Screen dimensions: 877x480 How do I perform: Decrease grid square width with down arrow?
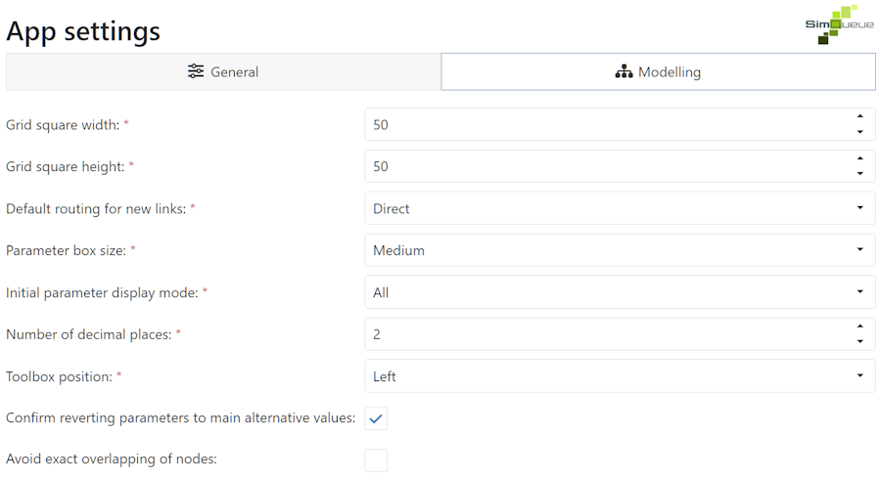pos(859,132)
